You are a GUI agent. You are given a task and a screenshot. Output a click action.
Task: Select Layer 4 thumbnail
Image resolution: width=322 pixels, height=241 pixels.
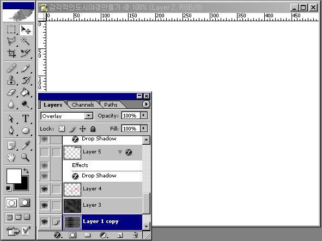tap(72, 189)
